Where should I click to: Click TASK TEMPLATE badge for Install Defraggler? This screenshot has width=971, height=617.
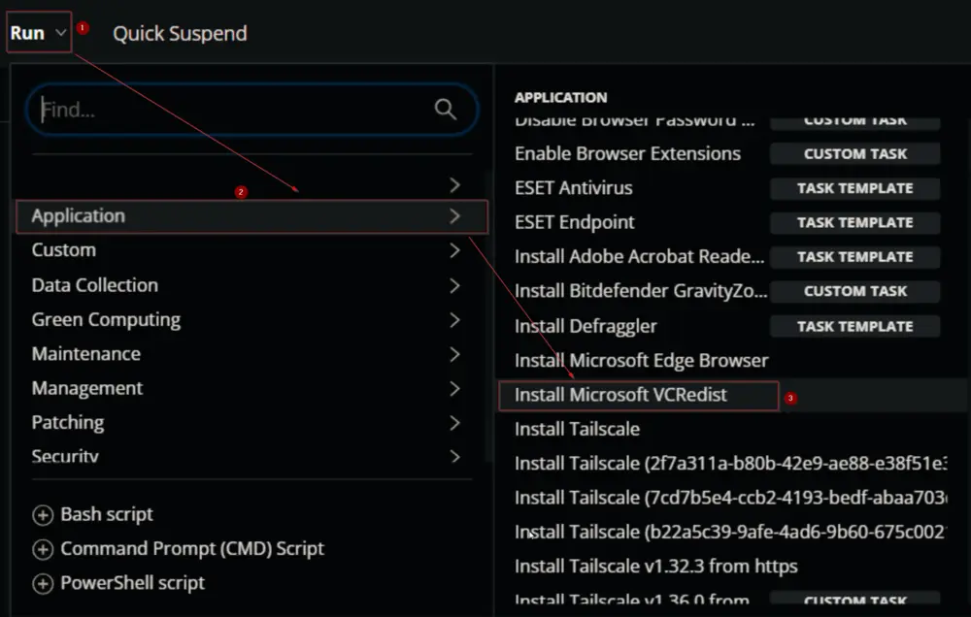tap(855, 326)
